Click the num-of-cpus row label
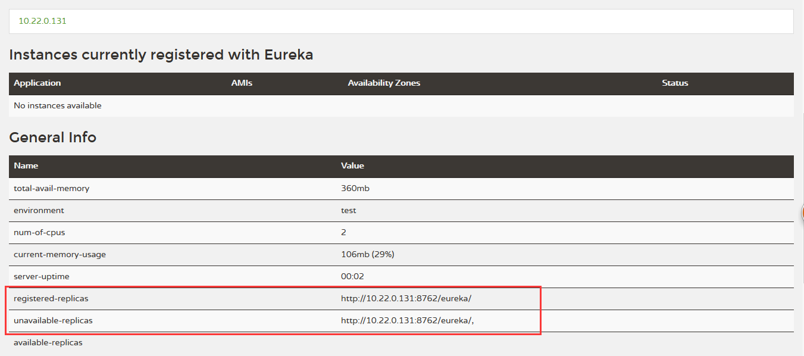804x356 pixels. click(39, 233)
